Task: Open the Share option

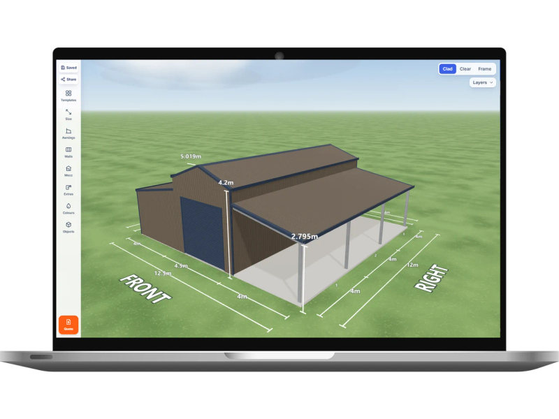Action: [68, 80]
